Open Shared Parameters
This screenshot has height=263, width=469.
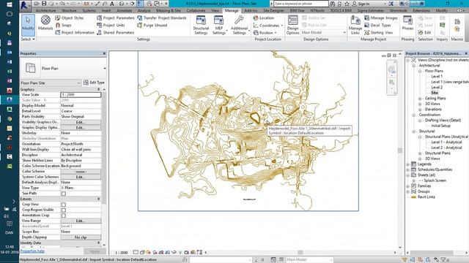point(116,32)
